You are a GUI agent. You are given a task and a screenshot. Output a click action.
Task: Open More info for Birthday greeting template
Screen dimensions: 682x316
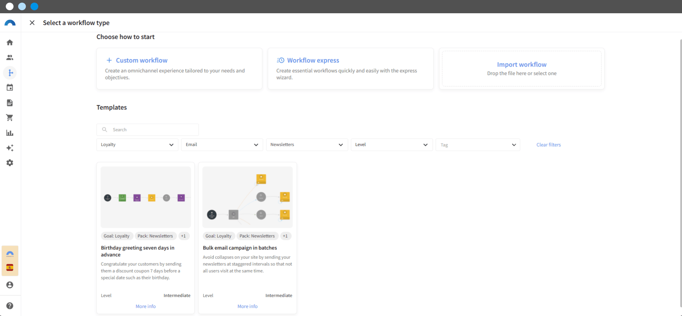tap(145, 306)
